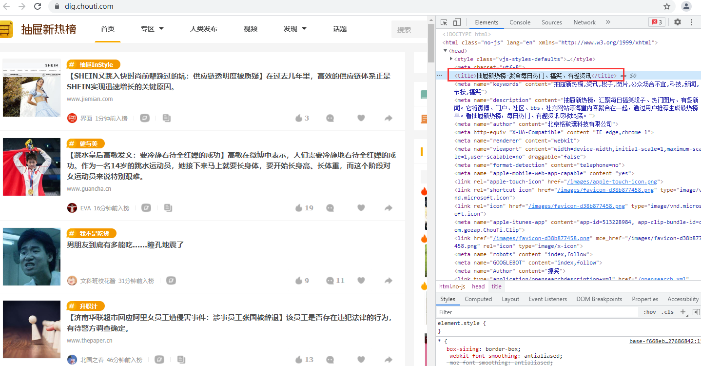Open the 发现 dropdown menu
The height and width of the screenshot is (366, 701).
click(294, 29)
